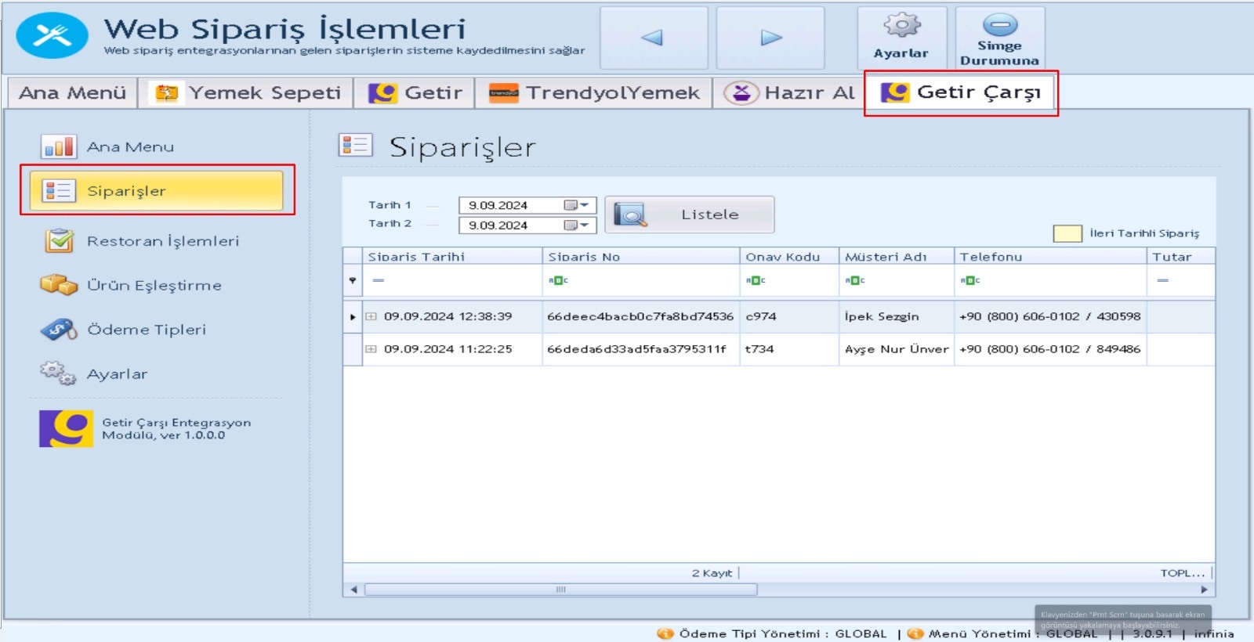
Task: Click confirmation code t734
Action: click(759, 349)
